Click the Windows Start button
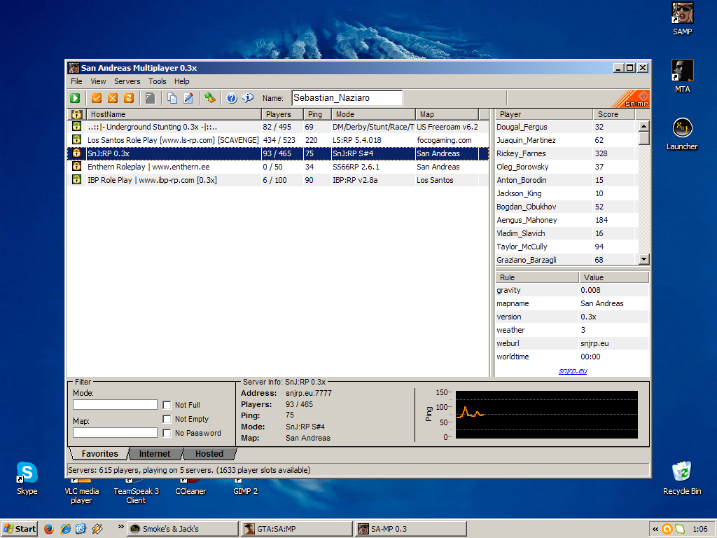 pos(20,529)
